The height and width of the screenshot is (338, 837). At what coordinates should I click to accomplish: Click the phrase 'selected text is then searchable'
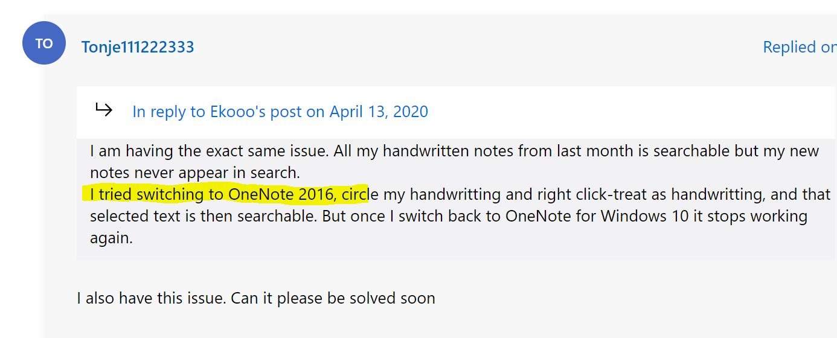tap(204, 216)
